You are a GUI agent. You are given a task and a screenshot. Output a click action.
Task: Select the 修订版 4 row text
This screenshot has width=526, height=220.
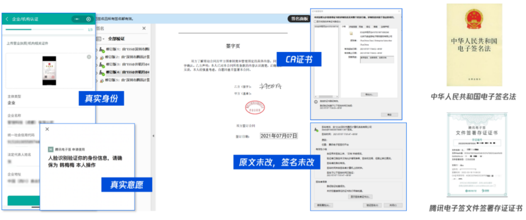point(127,72)
